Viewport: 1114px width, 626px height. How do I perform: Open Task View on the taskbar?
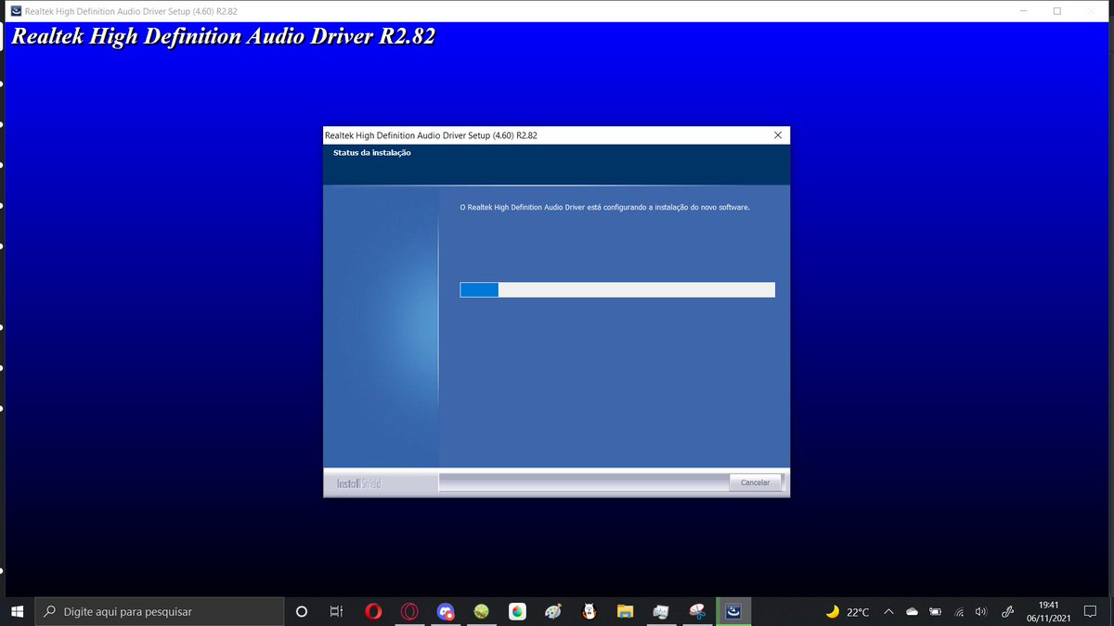pyautogui.click(x=337, y=612)
